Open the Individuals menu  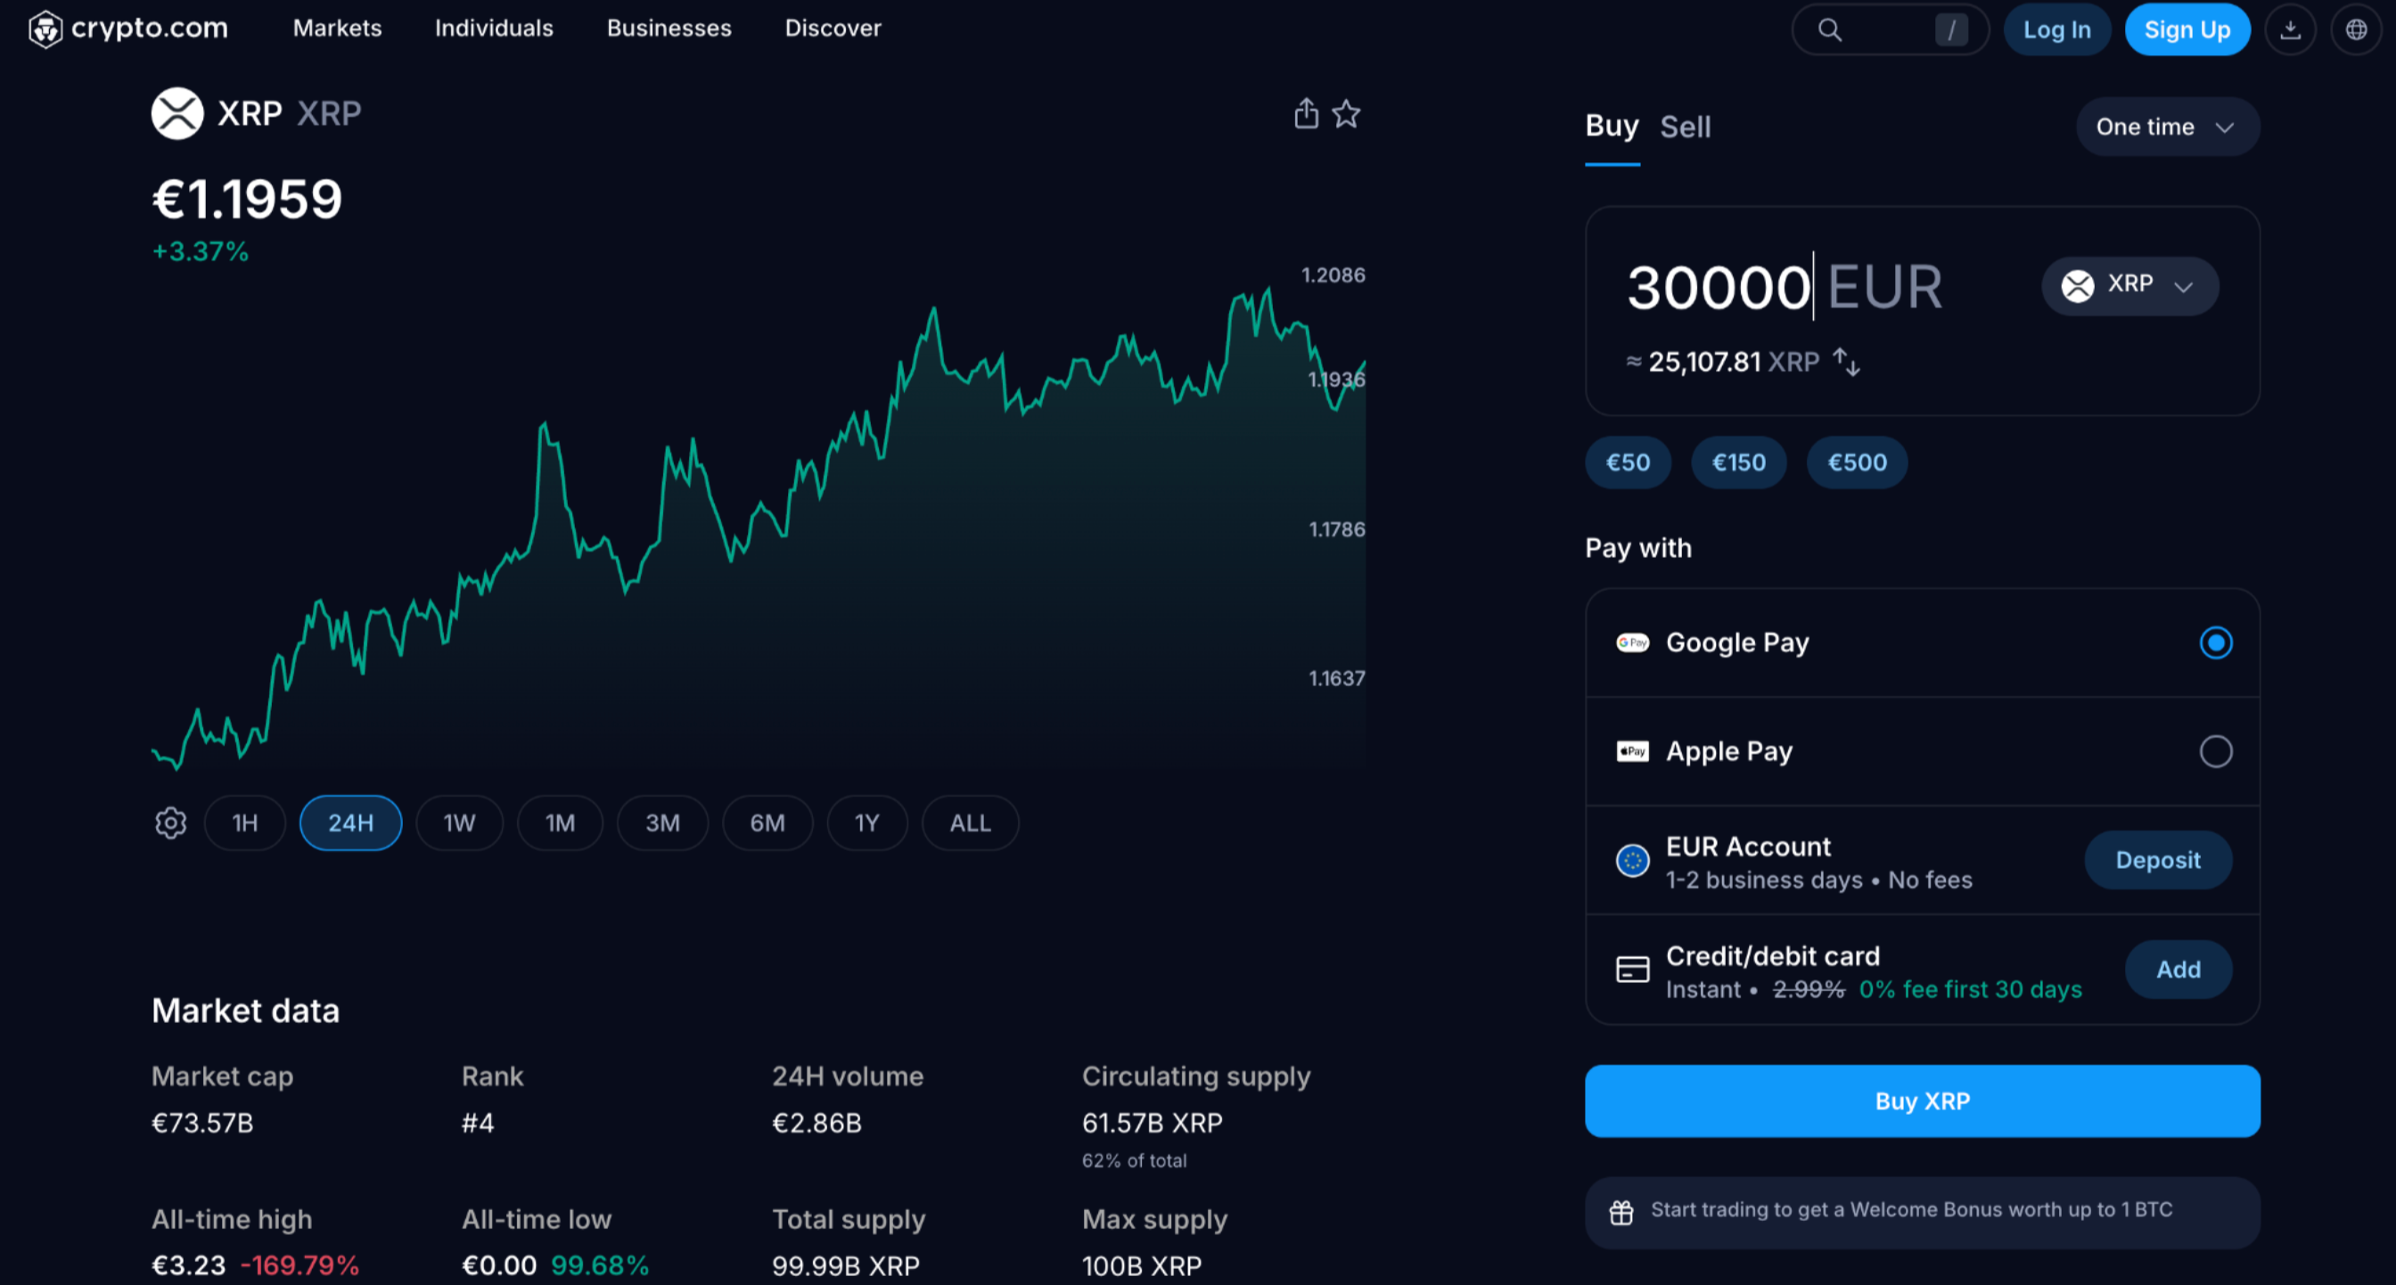point(494,28)
